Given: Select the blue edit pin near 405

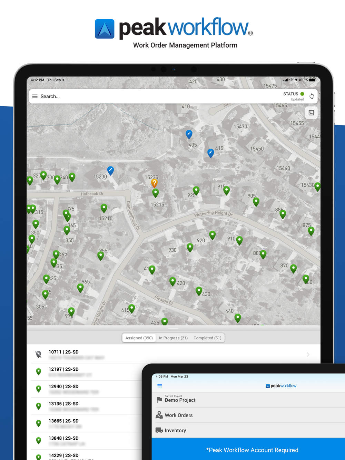Looking at the screenshot, I should coord(189,134).
